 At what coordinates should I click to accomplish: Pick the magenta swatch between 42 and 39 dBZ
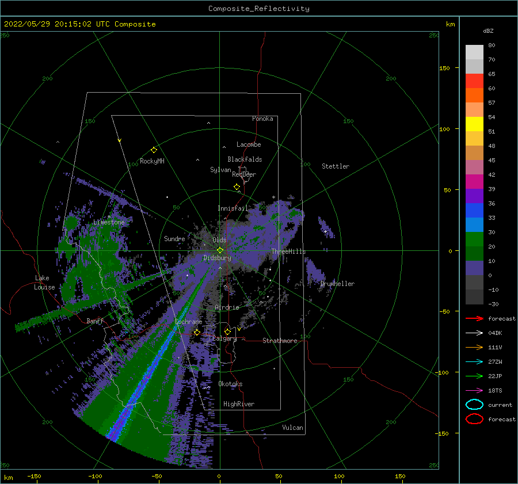coord(474,182)
